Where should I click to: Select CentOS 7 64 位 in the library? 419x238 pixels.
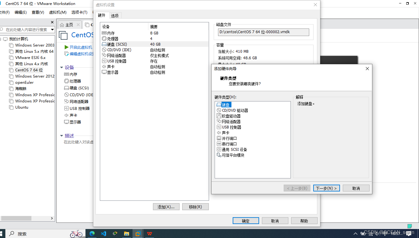pos(26,70)
